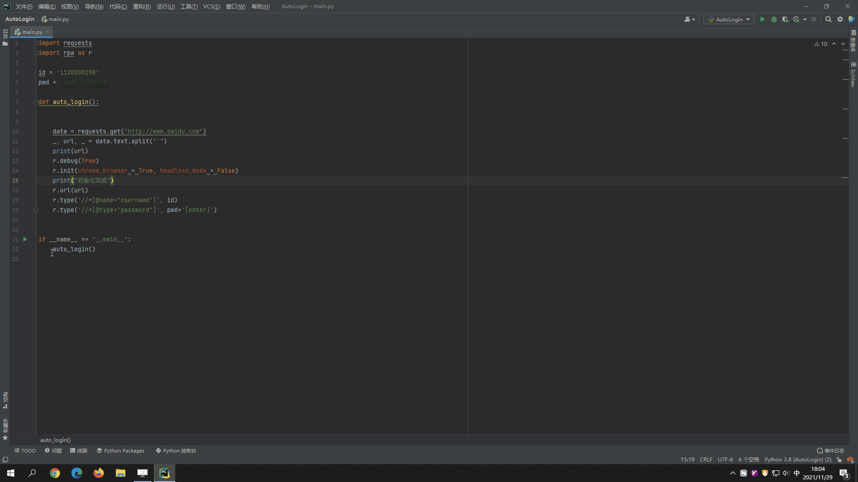Image resolution: width=858 pixels, height=482 pixels.
Task: Open Search Everywhere magnifier icon
Action: (828, 19)
